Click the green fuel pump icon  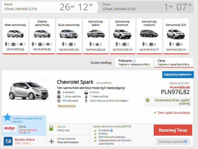(52, 128)
